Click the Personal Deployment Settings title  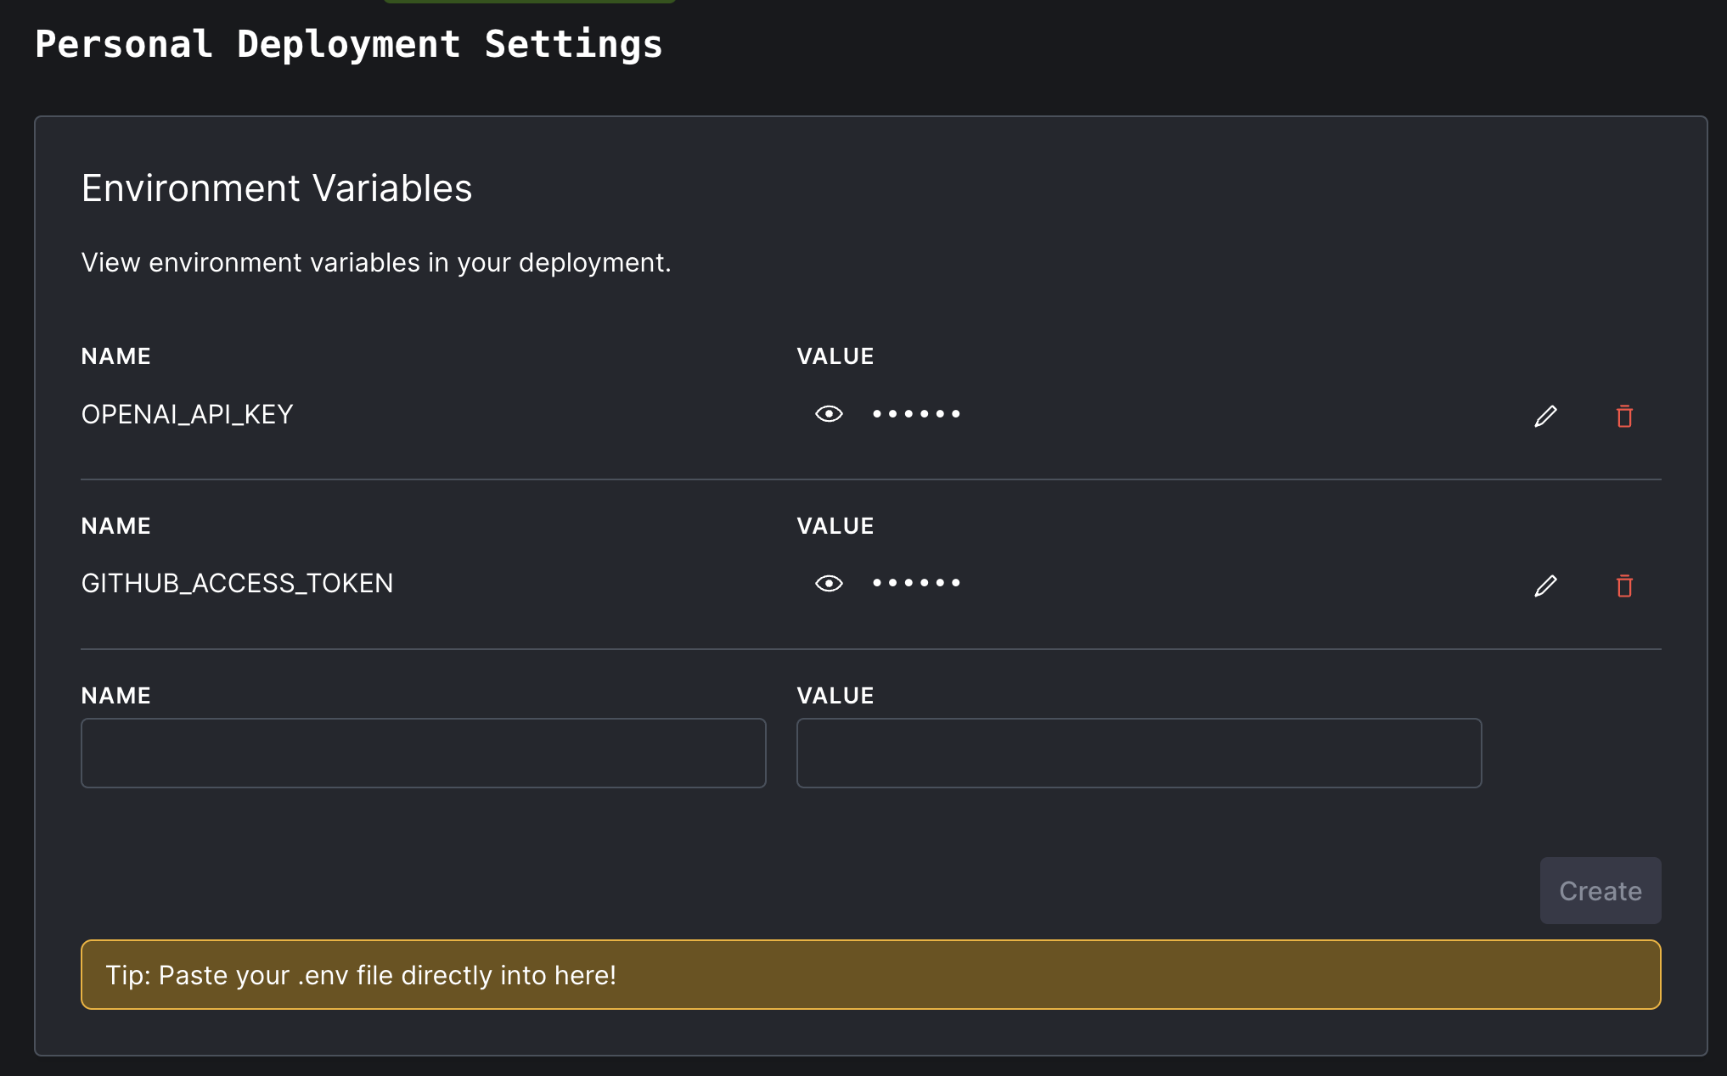click(x=348, y=44)
